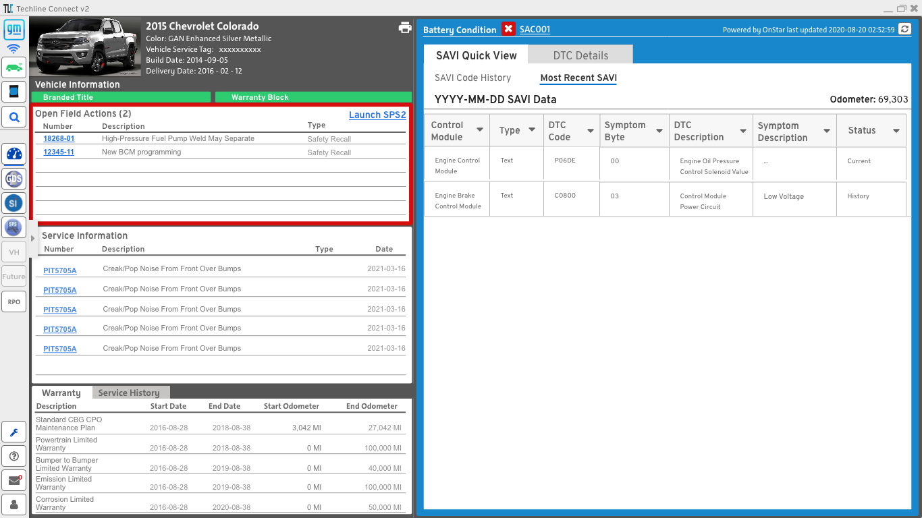
Task: Open the question mark help icon
Action: click(14, 456)
